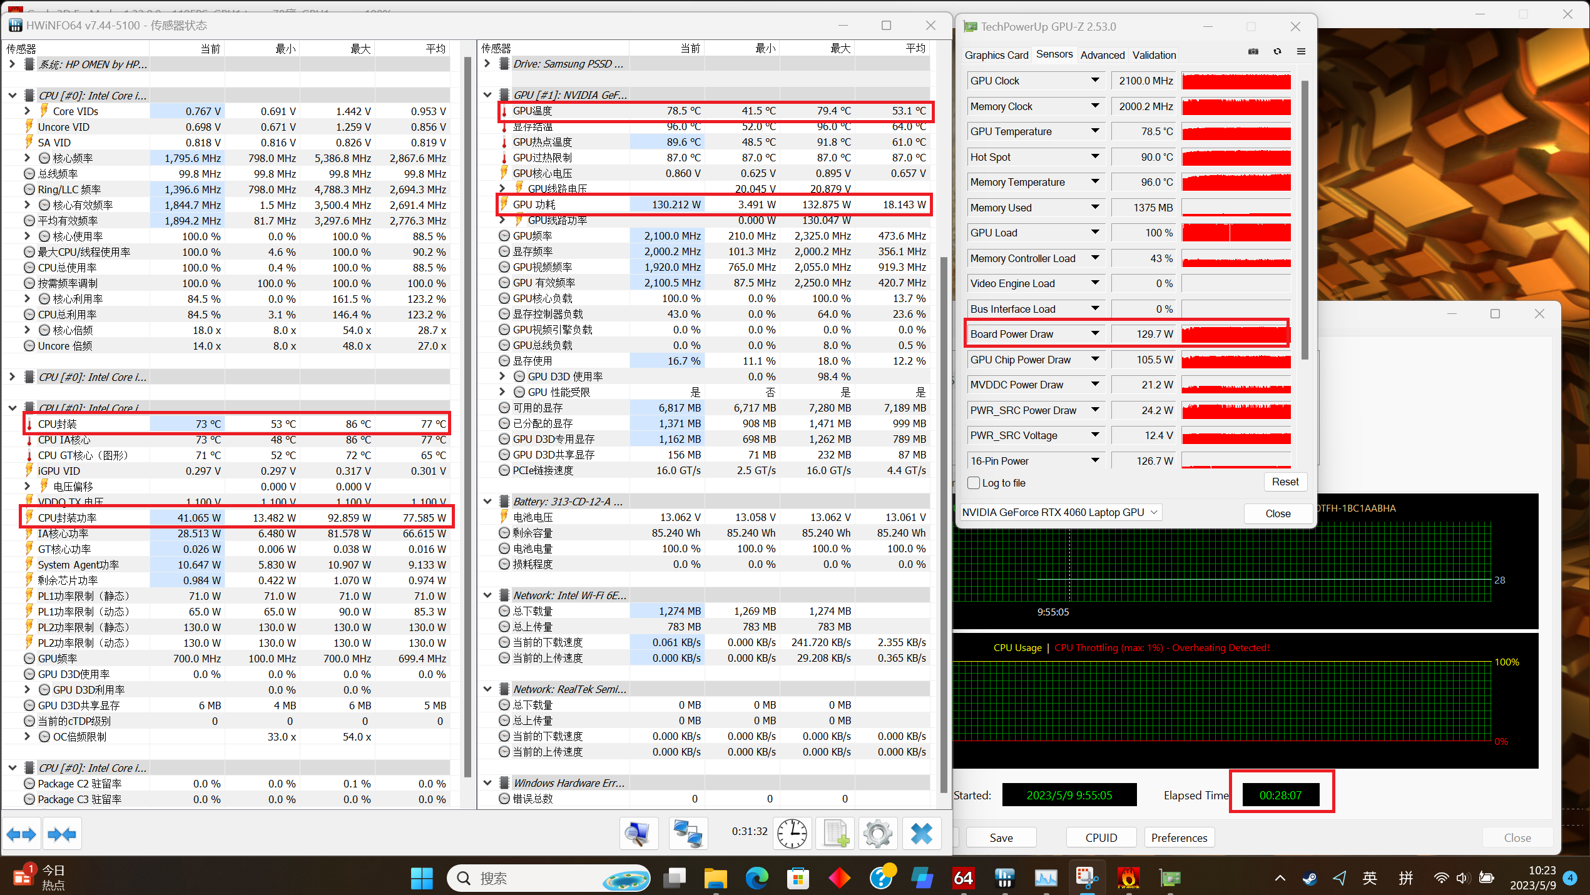1590x895 pixels.
Task: Click HWiNFO start logging sheet-plus icon
Action: tap(835, 834)
